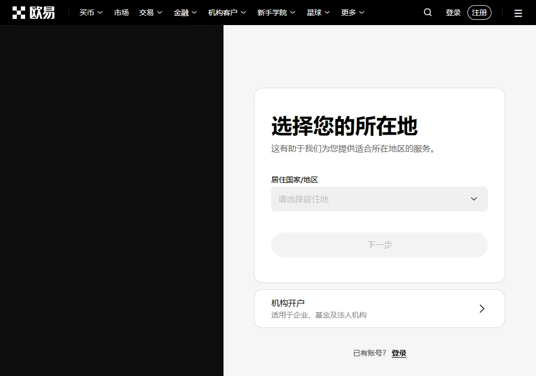Open the 机构开户 card

[379, 309]
